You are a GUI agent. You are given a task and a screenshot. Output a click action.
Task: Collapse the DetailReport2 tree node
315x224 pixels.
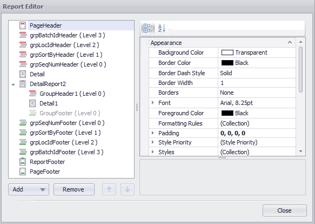14,84
